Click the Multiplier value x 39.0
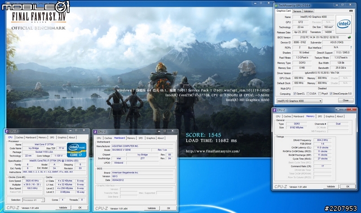 [x=32, y=185]
